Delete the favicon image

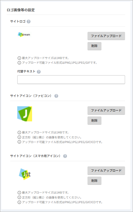94,121
